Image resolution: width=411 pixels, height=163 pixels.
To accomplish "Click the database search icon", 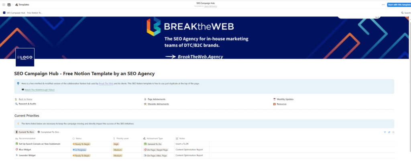I will point(393,132).
